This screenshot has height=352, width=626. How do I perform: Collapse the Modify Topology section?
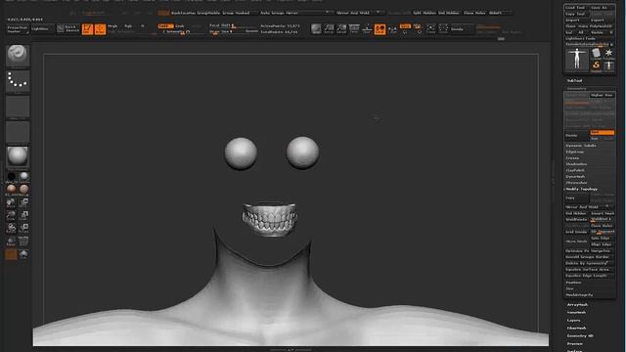click(x=582, y=189)
